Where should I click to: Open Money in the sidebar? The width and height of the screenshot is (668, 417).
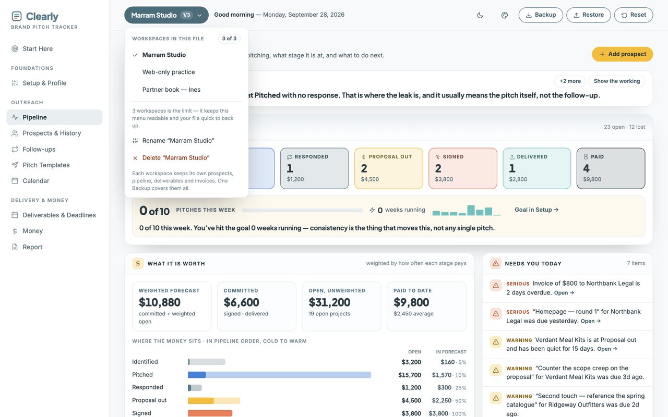coord(54,231)
